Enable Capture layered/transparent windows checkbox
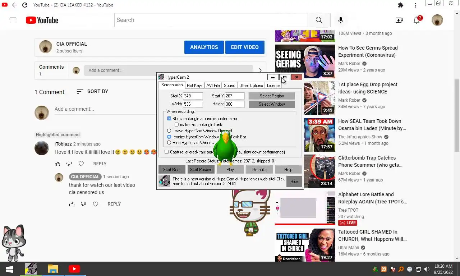This screenshot has width=460, height=276. [x=166, y=152]
